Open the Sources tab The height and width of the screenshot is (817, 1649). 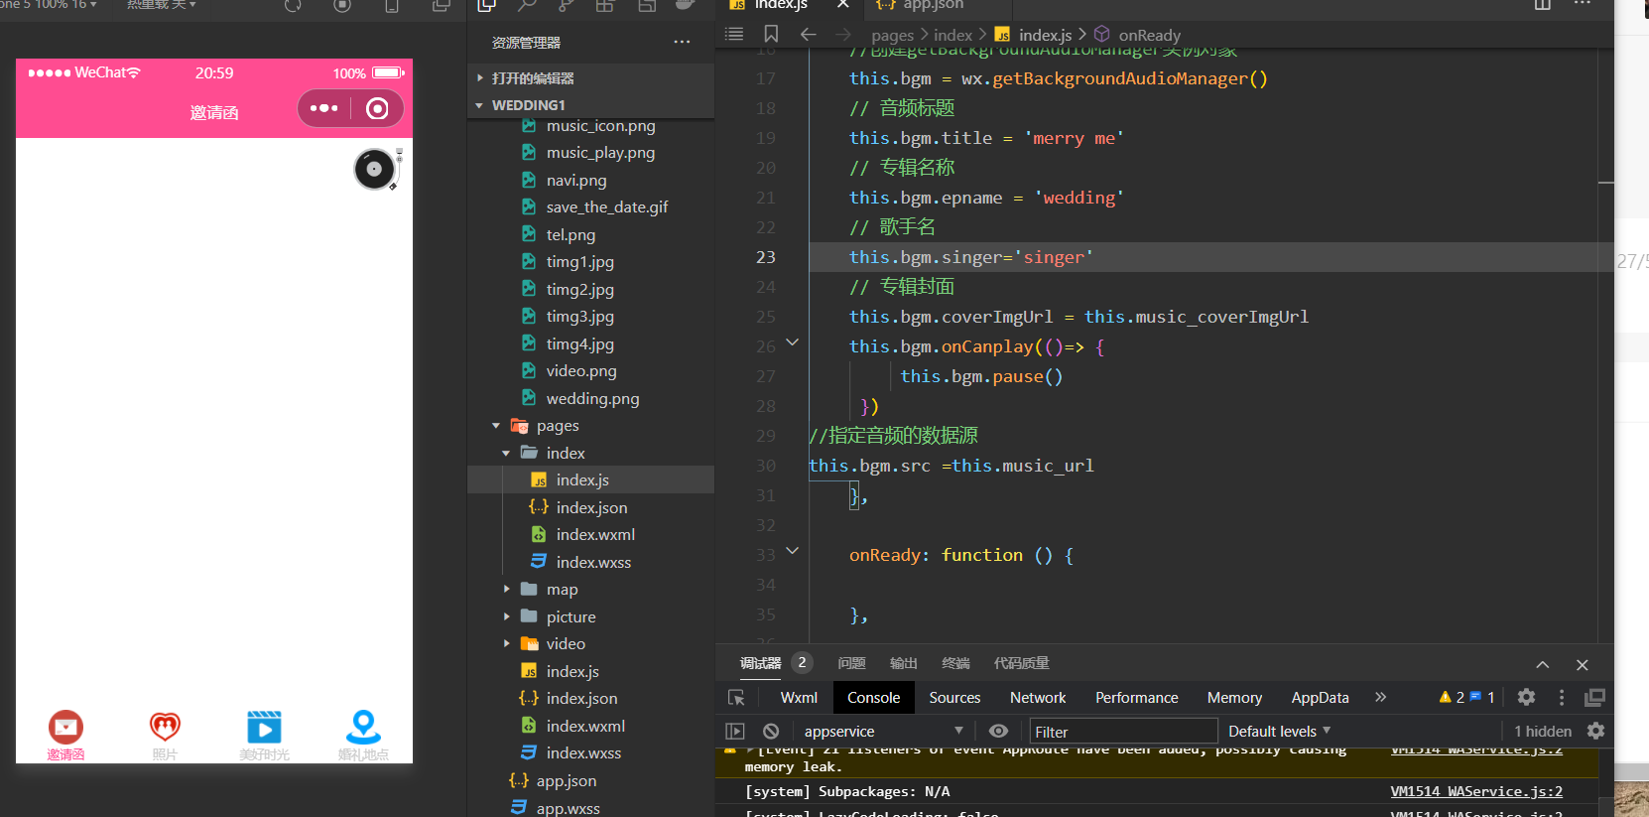954,698
